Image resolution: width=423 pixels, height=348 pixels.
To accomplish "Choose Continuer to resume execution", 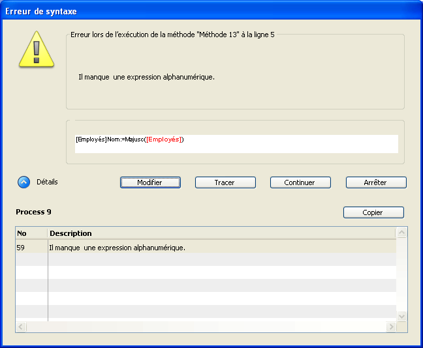I will click(x=300, y=182).
